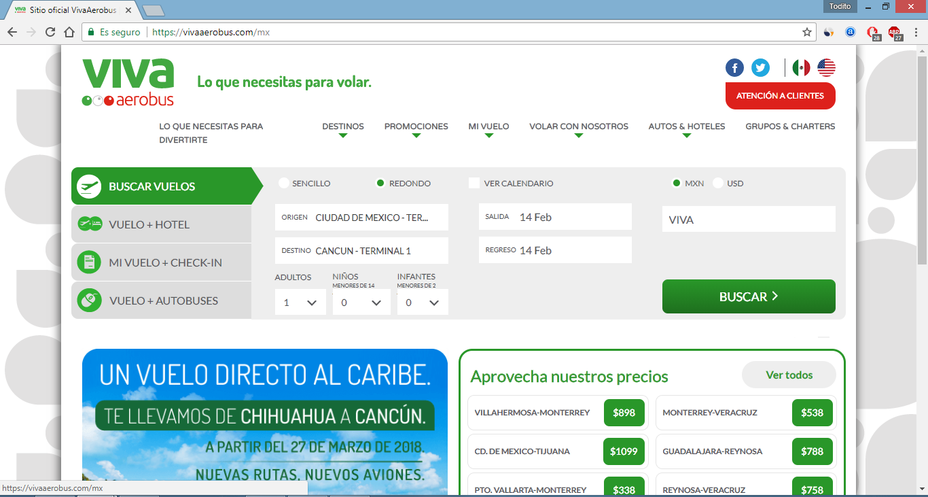This screenshot has width=928, height=497.
Task: Click the Origen airport field
Action: click(361, 218)
